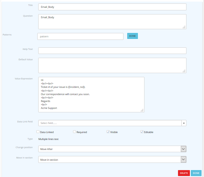The height and width of the screenshot is (177, 204).
Task: Click the 'Regards' line in Value Expression
Action: click(x=45, y=101)
